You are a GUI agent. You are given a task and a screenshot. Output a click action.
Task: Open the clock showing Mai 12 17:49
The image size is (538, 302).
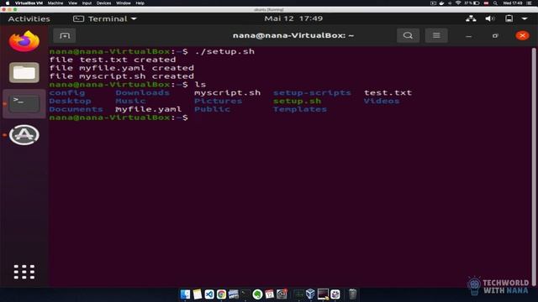point(293,18)
